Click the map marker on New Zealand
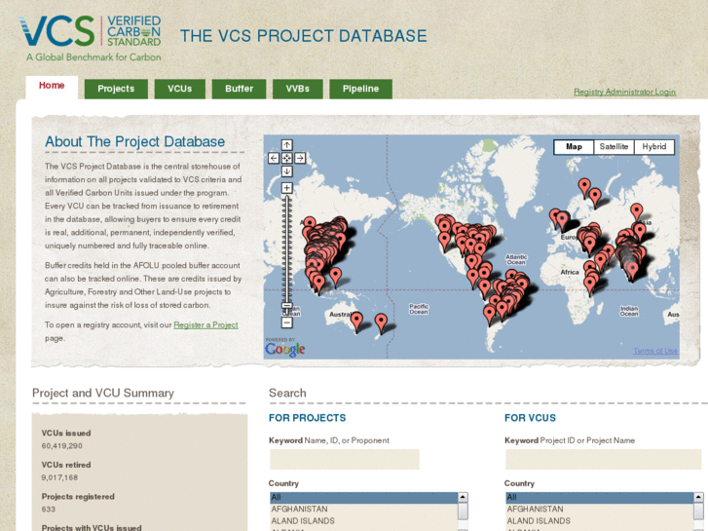Screen dimensions: 708x531 click(x=381, y=323)
